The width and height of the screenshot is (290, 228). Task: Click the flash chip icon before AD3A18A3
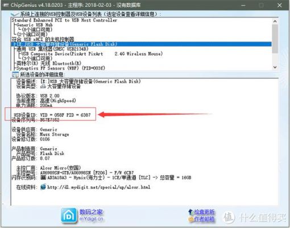(43, 178)
